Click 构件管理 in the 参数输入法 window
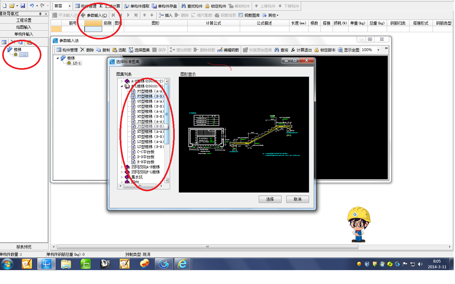The width and height of the screenshot is (455, 284). (67, 50)
